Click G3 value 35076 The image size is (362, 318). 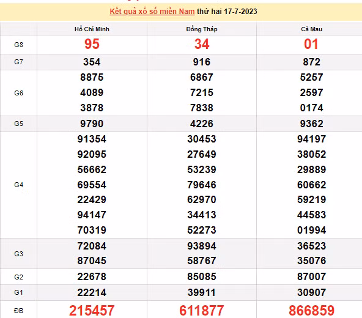(x=312, y=261)
